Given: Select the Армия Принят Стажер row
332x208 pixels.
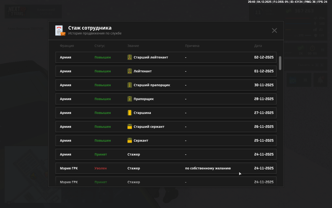Looking at the screenshot, I should pyautogui.click(x=166, y=154).
